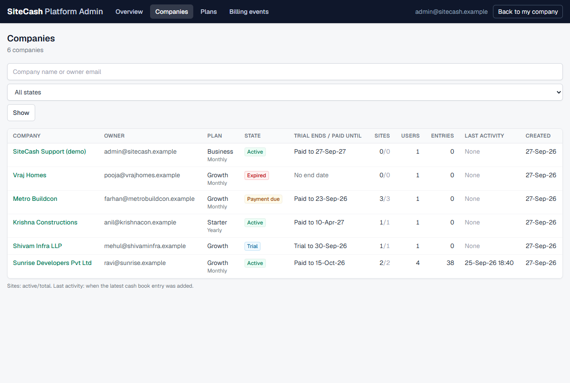Open Vraj Homes company link

pyautogui.click(x=29, y=175)
